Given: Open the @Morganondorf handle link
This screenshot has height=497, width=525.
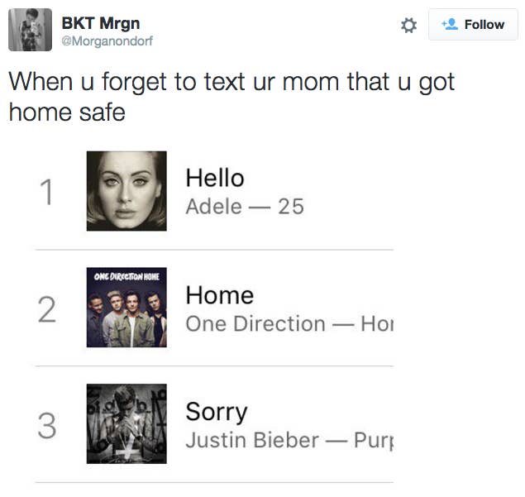Looking at the screenshot, I should tap(107, 41).
